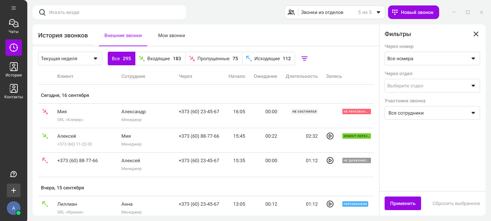
Task: Open the Chats section in sidebar
Action: tap(14, 26)
